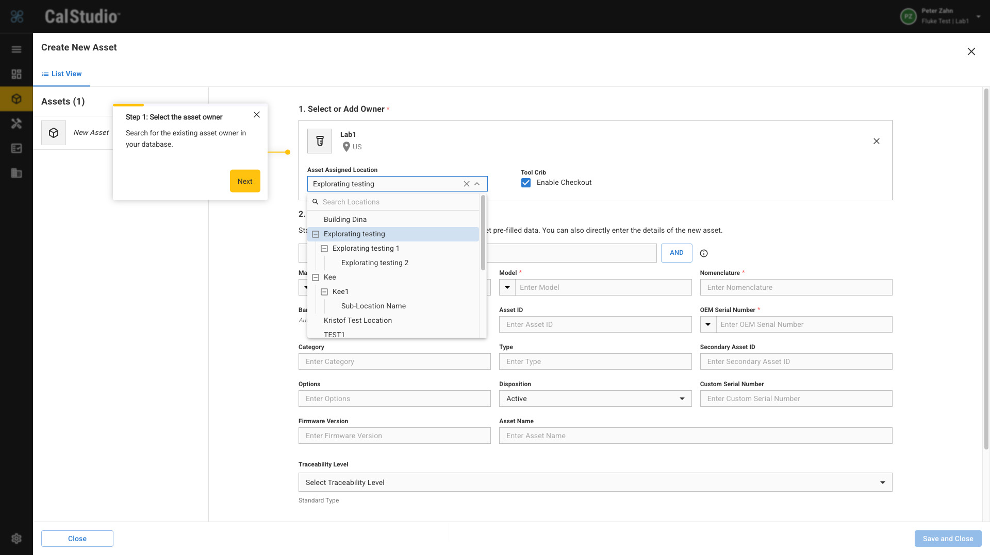Remove the Lab1 owner with X
The width and height of the screenshot is (990, 555).
pos(877,141)
